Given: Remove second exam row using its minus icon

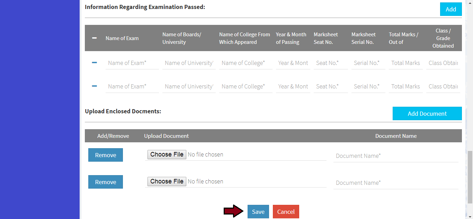Looking at the screenshot, I should point(95,86).
